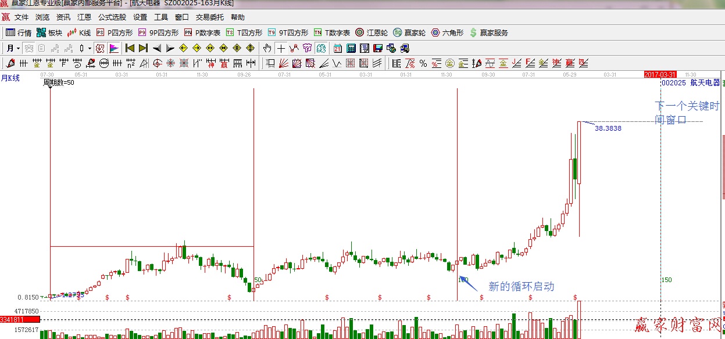Open the candlestick chart type dropdown arrow
This screenshot has height=339, width=725.
pyautogui.click(x=90, y=48)
